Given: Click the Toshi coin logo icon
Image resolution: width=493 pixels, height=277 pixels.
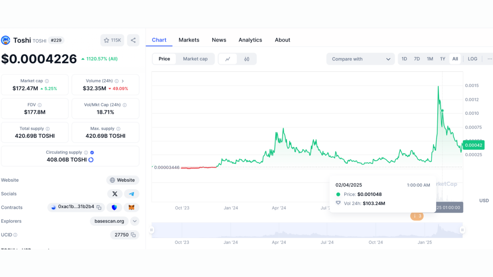Looking at the screenshot, I should (x=6, y=40).
